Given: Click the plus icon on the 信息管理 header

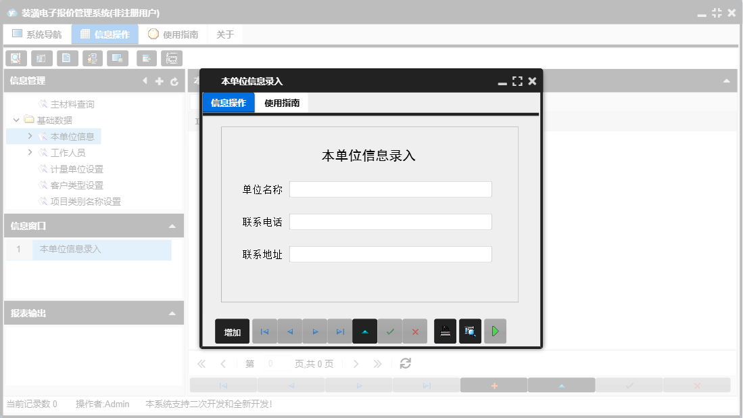Looking at the screenshot, I should (x=160, y=80).
